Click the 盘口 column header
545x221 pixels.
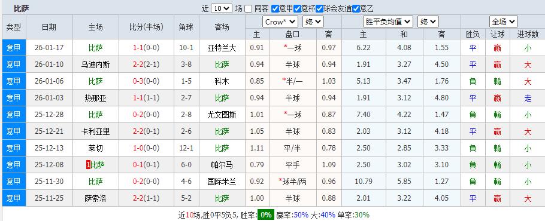(x=293, y=34)
